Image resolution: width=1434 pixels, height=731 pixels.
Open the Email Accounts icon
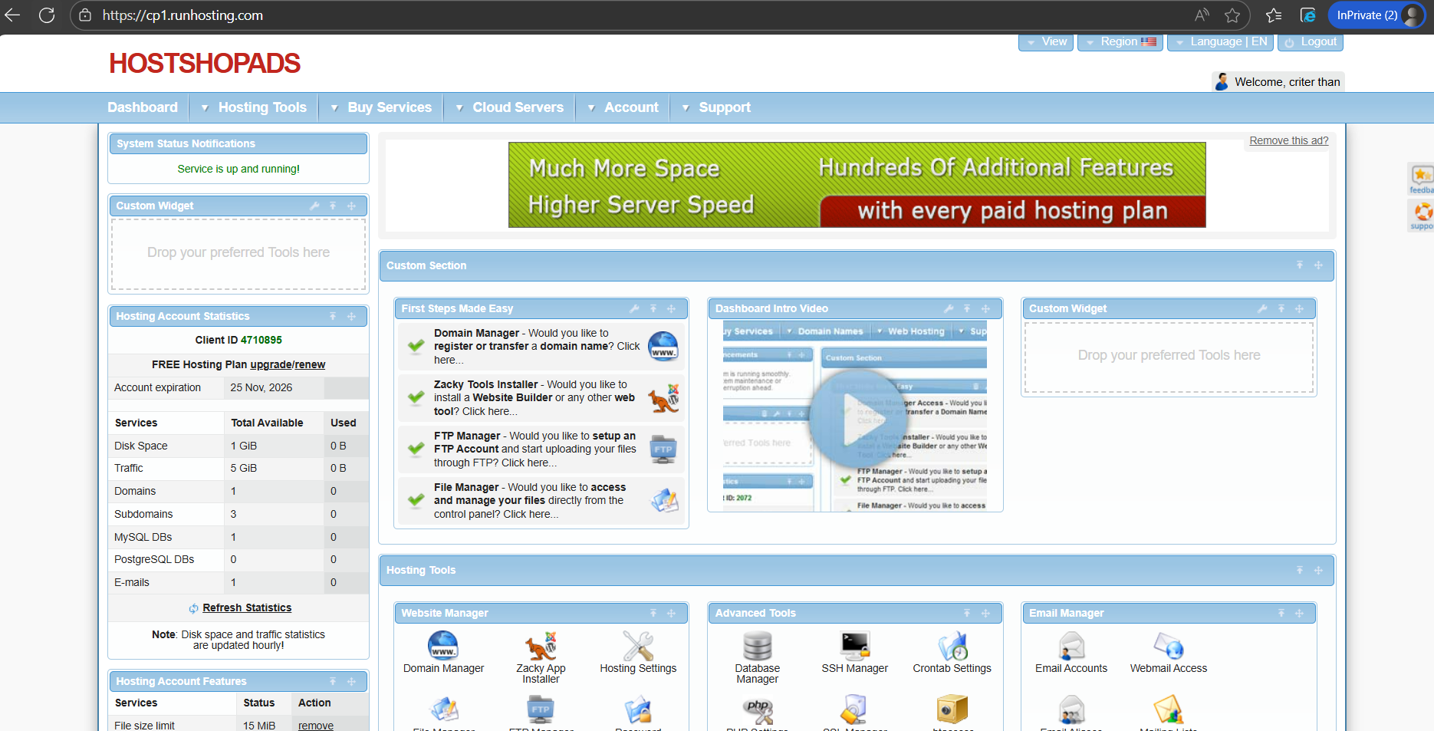(1071, 646)
